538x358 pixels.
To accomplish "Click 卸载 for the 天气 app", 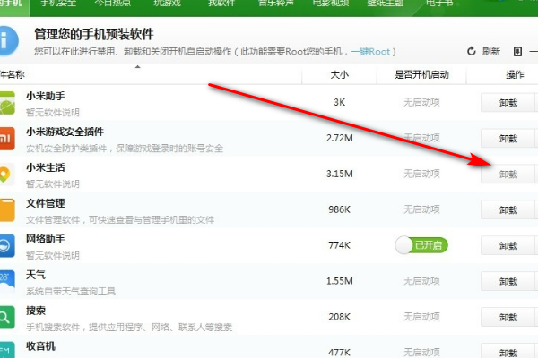I will (508, 282).
